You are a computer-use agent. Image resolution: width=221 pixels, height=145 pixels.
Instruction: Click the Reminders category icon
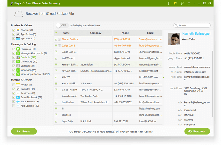pos(18,93)
